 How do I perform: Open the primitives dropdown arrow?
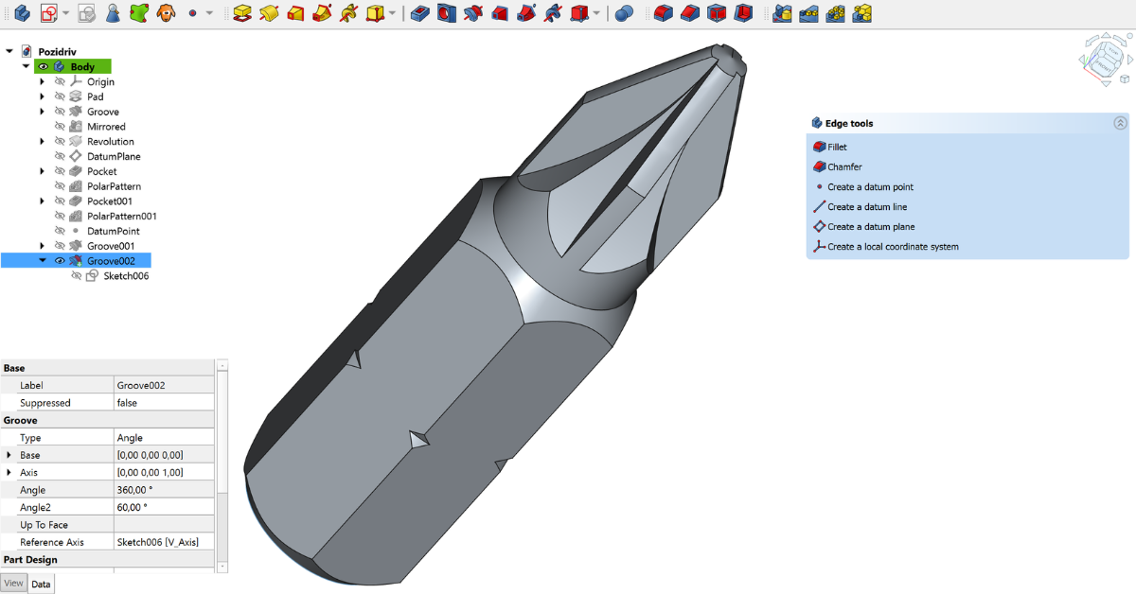[x=391, y=13]
